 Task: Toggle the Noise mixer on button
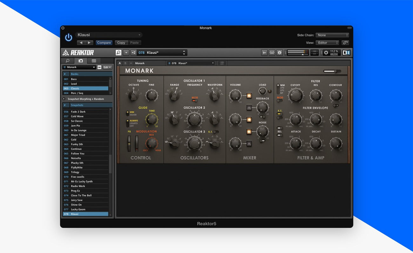pyautogui.click(x=249, y=131)
